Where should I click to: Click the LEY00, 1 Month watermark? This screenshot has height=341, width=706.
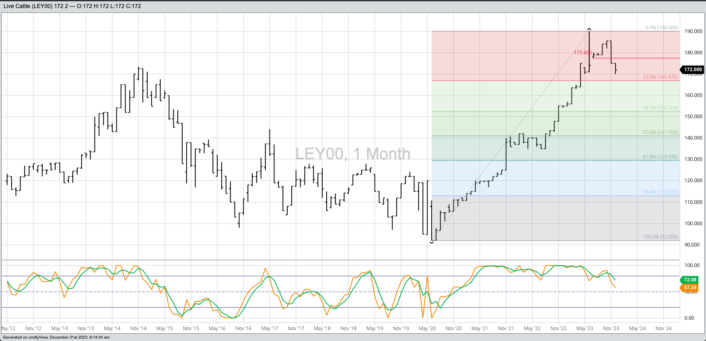352,154
